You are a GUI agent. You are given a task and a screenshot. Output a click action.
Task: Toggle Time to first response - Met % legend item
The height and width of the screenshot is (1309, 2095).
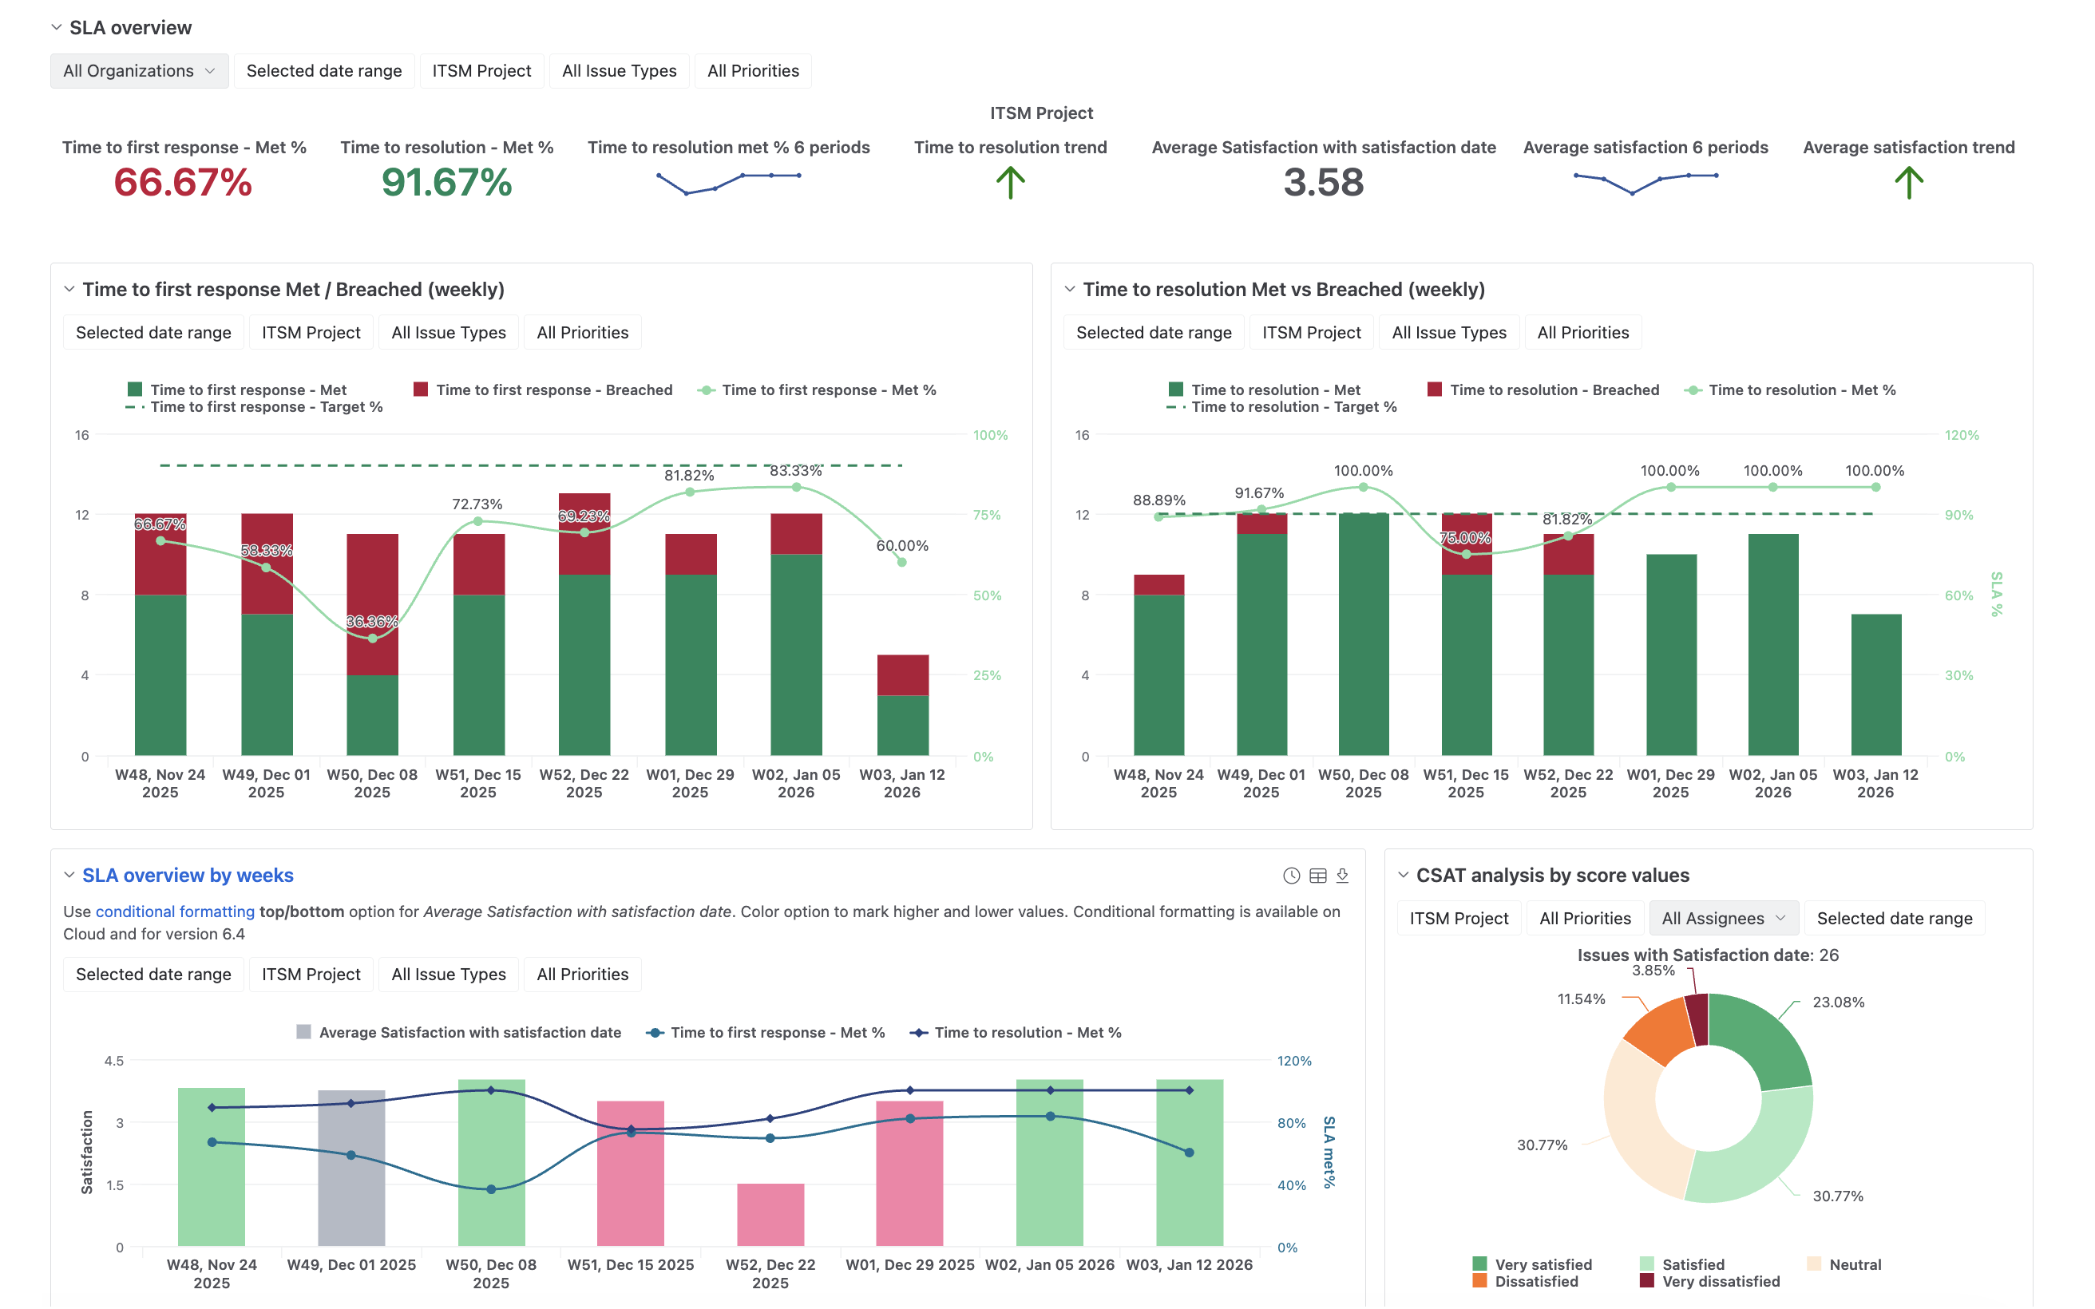pos(818,390)
